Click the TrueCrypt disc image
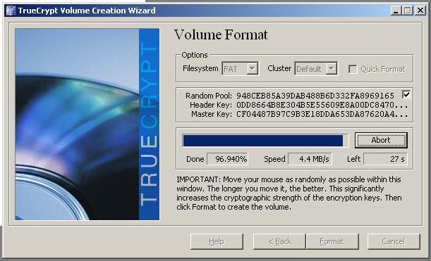The image size is (431, 261). (87, 125)
